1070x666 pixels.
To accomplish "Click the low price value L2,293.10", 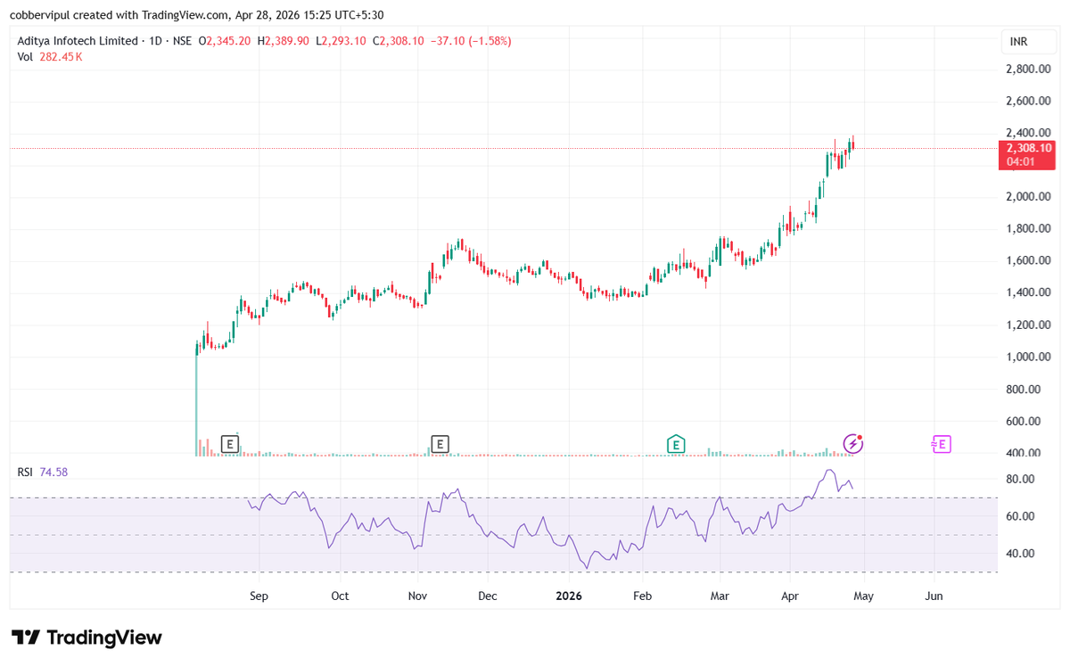I will (342, 41).
